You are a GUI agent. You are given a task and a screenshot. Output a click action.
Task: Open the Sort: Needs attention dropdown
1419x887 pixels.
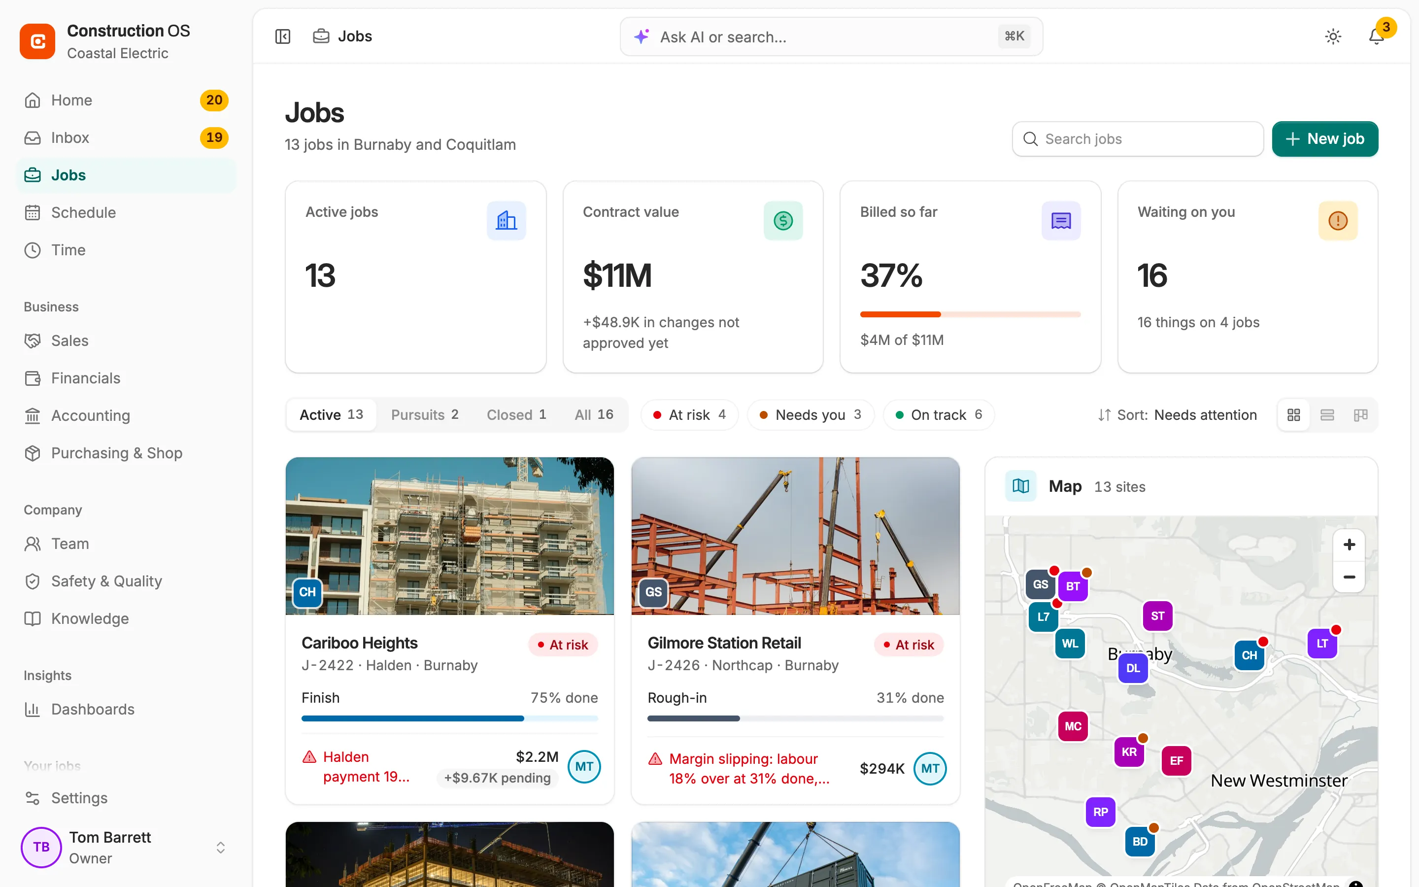tap(1177, 415)
